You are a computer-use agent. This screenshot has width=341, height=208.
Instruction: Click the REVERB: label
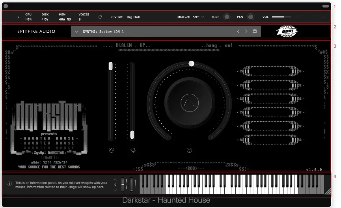point(117,17)
